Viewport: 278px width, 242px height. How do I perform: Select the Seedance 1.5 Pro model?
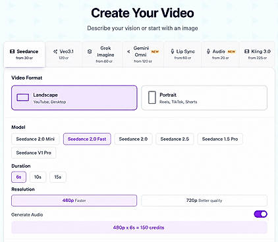(220, 139)
